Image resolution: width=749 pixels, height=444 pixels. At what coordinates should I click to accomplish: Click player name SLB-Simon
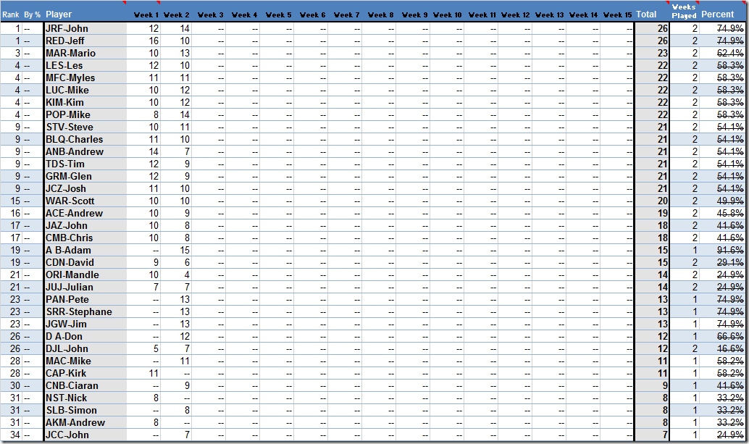point(71,411)
